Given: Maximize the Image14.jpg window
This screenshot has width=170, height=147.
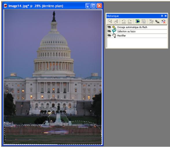Looking at the screenshot, I should (x=94, y=6).
